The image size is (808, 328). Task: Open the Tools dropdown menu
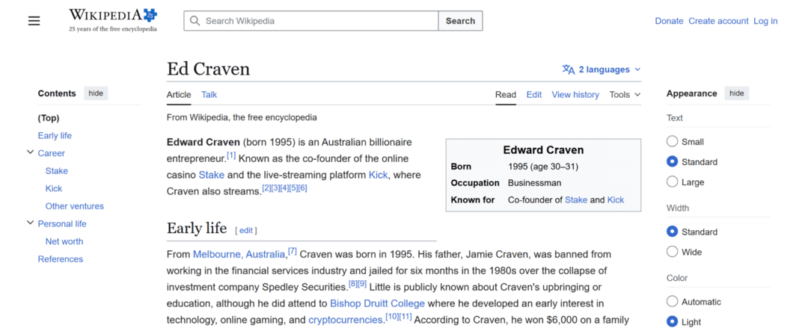(x=625, y=95)
